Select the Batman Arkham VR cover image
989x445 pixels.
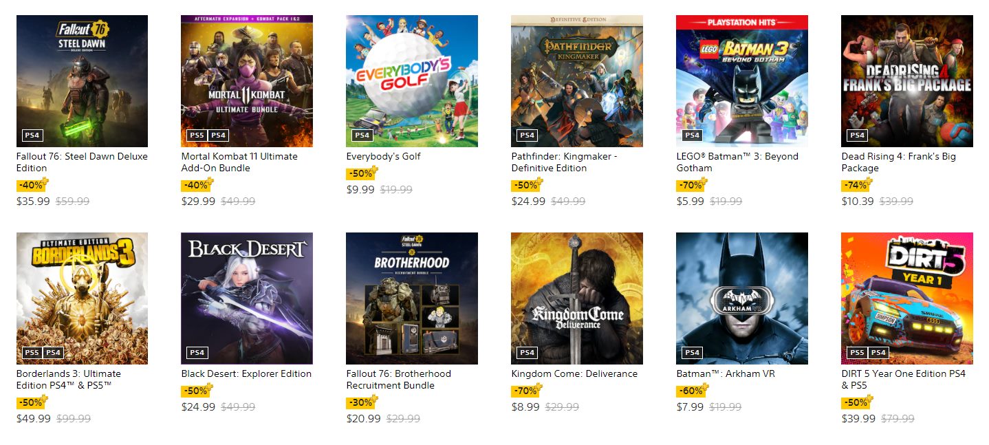pyautogui.click(x=742, y=299)
